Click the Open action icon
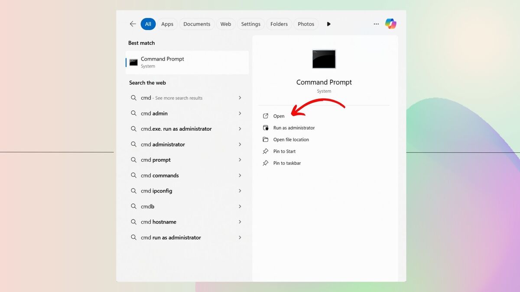Viewport: 520px width, 292px height. click(x=266, y=116)
